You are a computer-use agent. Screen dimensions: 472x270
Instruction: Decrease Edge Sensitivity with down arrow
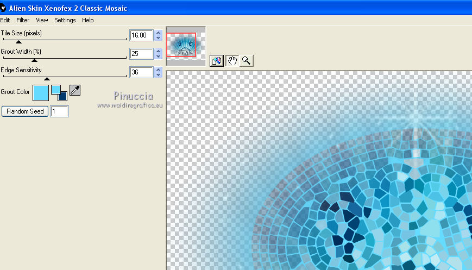click(159, 75)
